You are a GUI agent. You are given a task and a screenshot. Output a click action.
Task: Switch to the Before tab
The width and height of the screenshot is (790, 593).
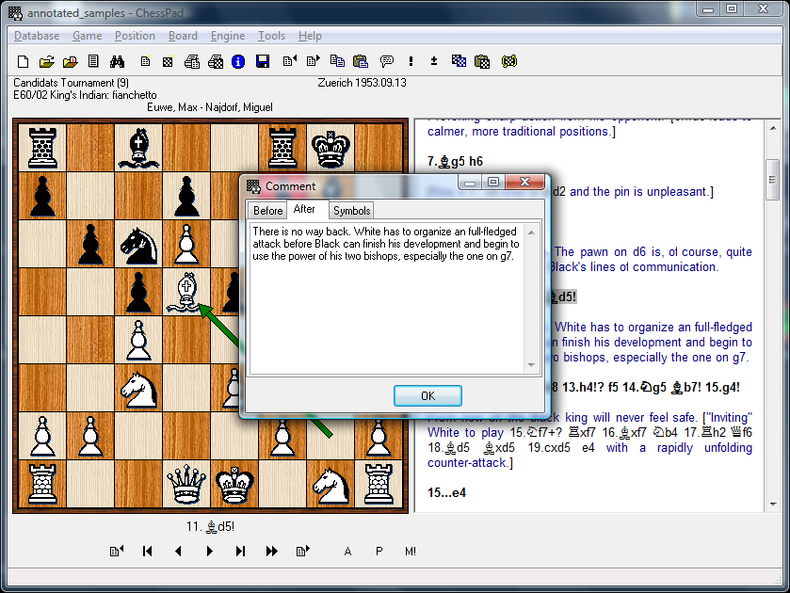click(x=267, y=210)
